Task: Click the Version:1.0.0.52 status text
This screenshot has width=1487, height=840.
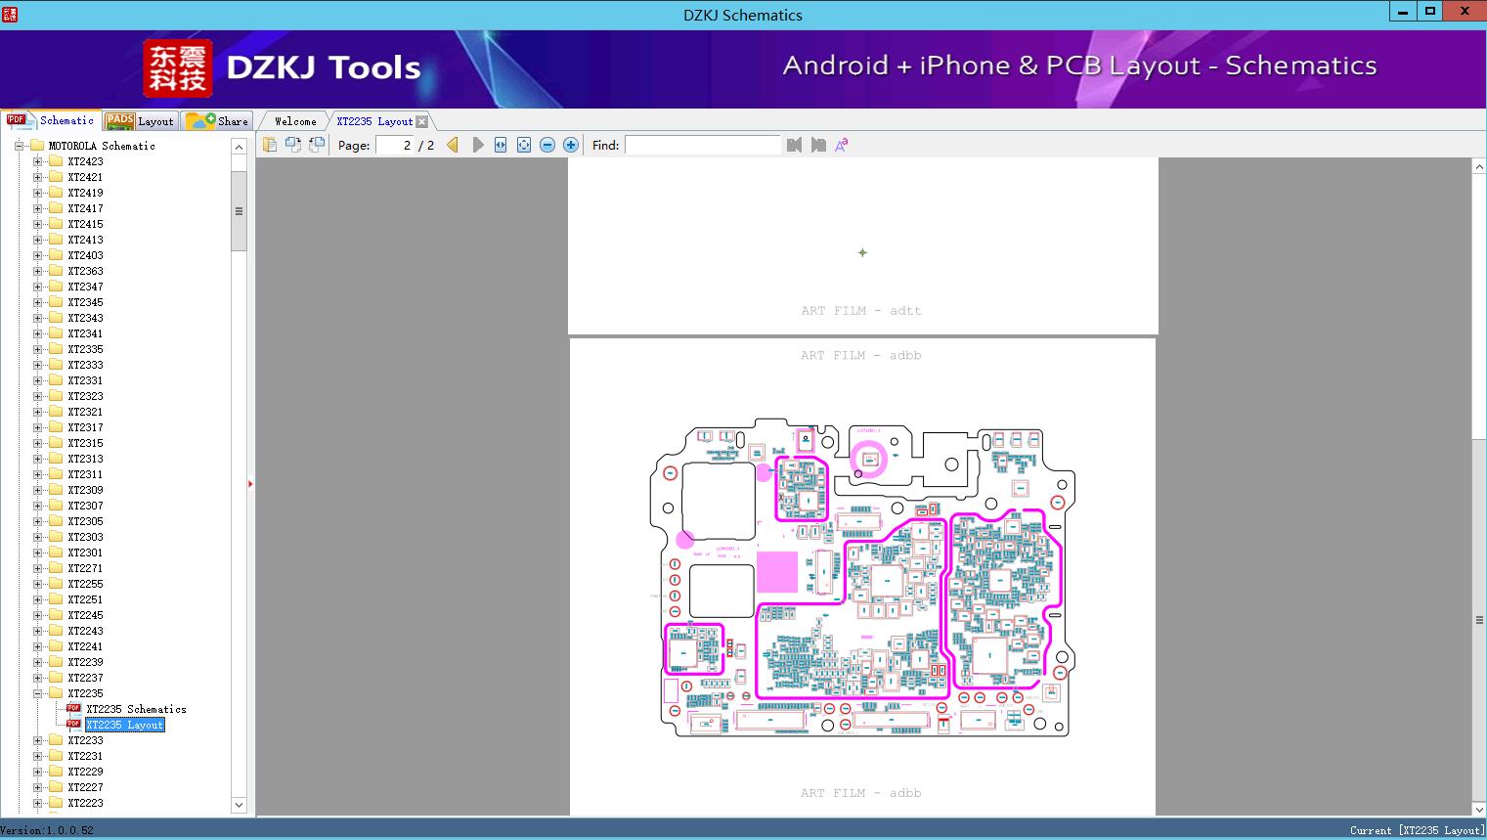Action: click(47, 830)
